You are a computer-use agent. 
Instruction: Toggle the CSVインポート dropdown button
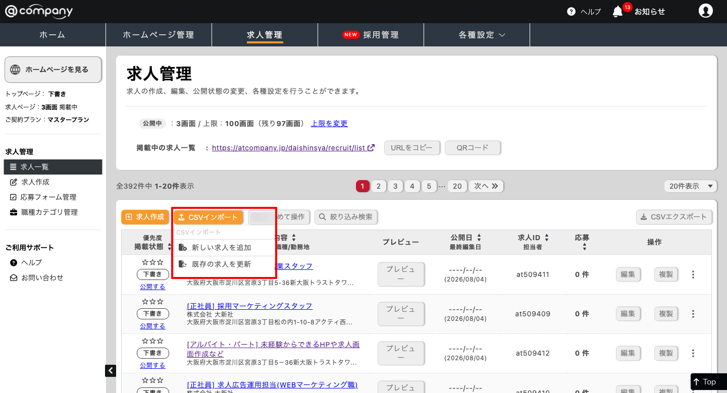pos(209,217)
